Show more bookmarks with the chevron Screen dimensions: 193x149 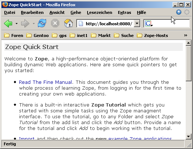[x=185, y=36]
